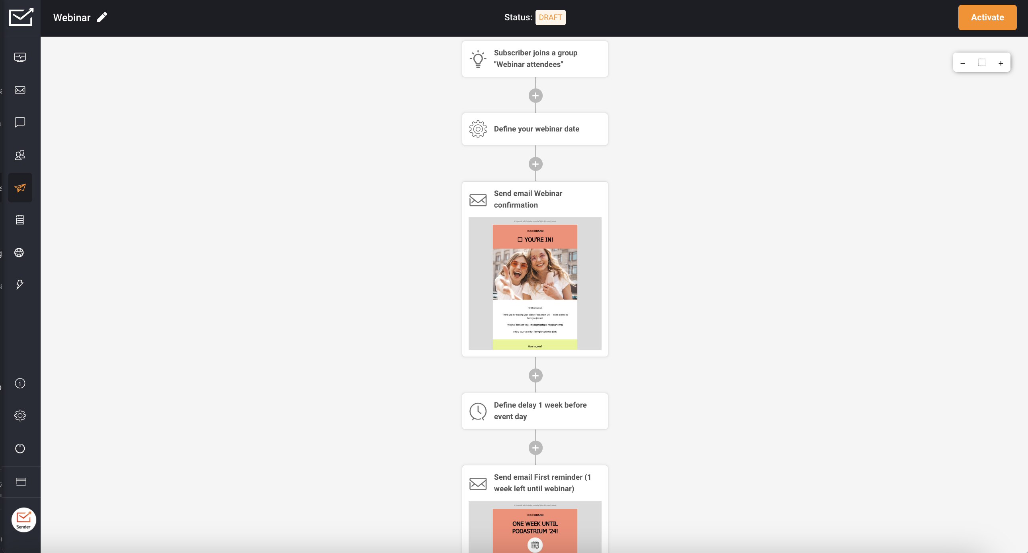This screenshot has height=553, width=1028.
Task: Click the settings gear icon in sidebar
Action: (20, 416)
